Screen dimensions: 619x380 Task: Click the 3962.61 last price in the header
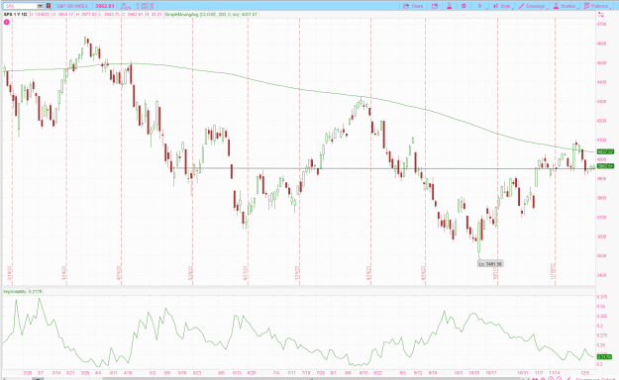pyautogui.click(x=105, y=6)
